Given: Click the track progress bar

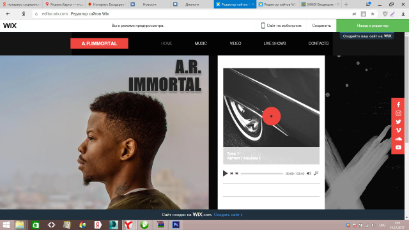Looking at the screenshot, I should [x=261, y=173].
